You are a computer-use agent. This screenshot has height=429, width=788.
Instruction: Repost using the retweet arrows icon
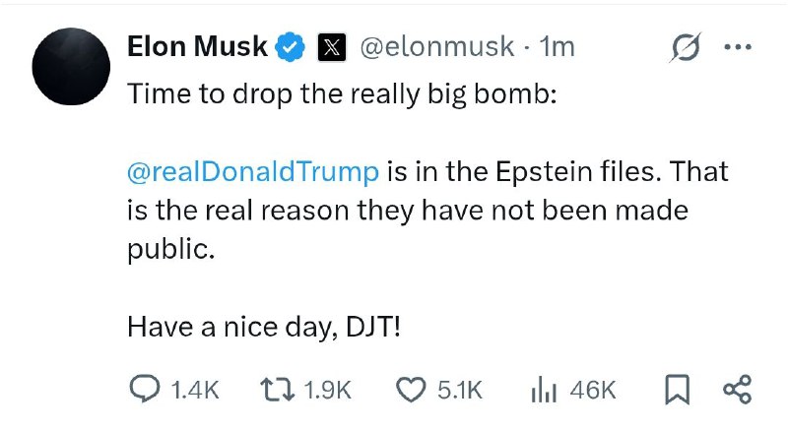[x=278, y=390]
